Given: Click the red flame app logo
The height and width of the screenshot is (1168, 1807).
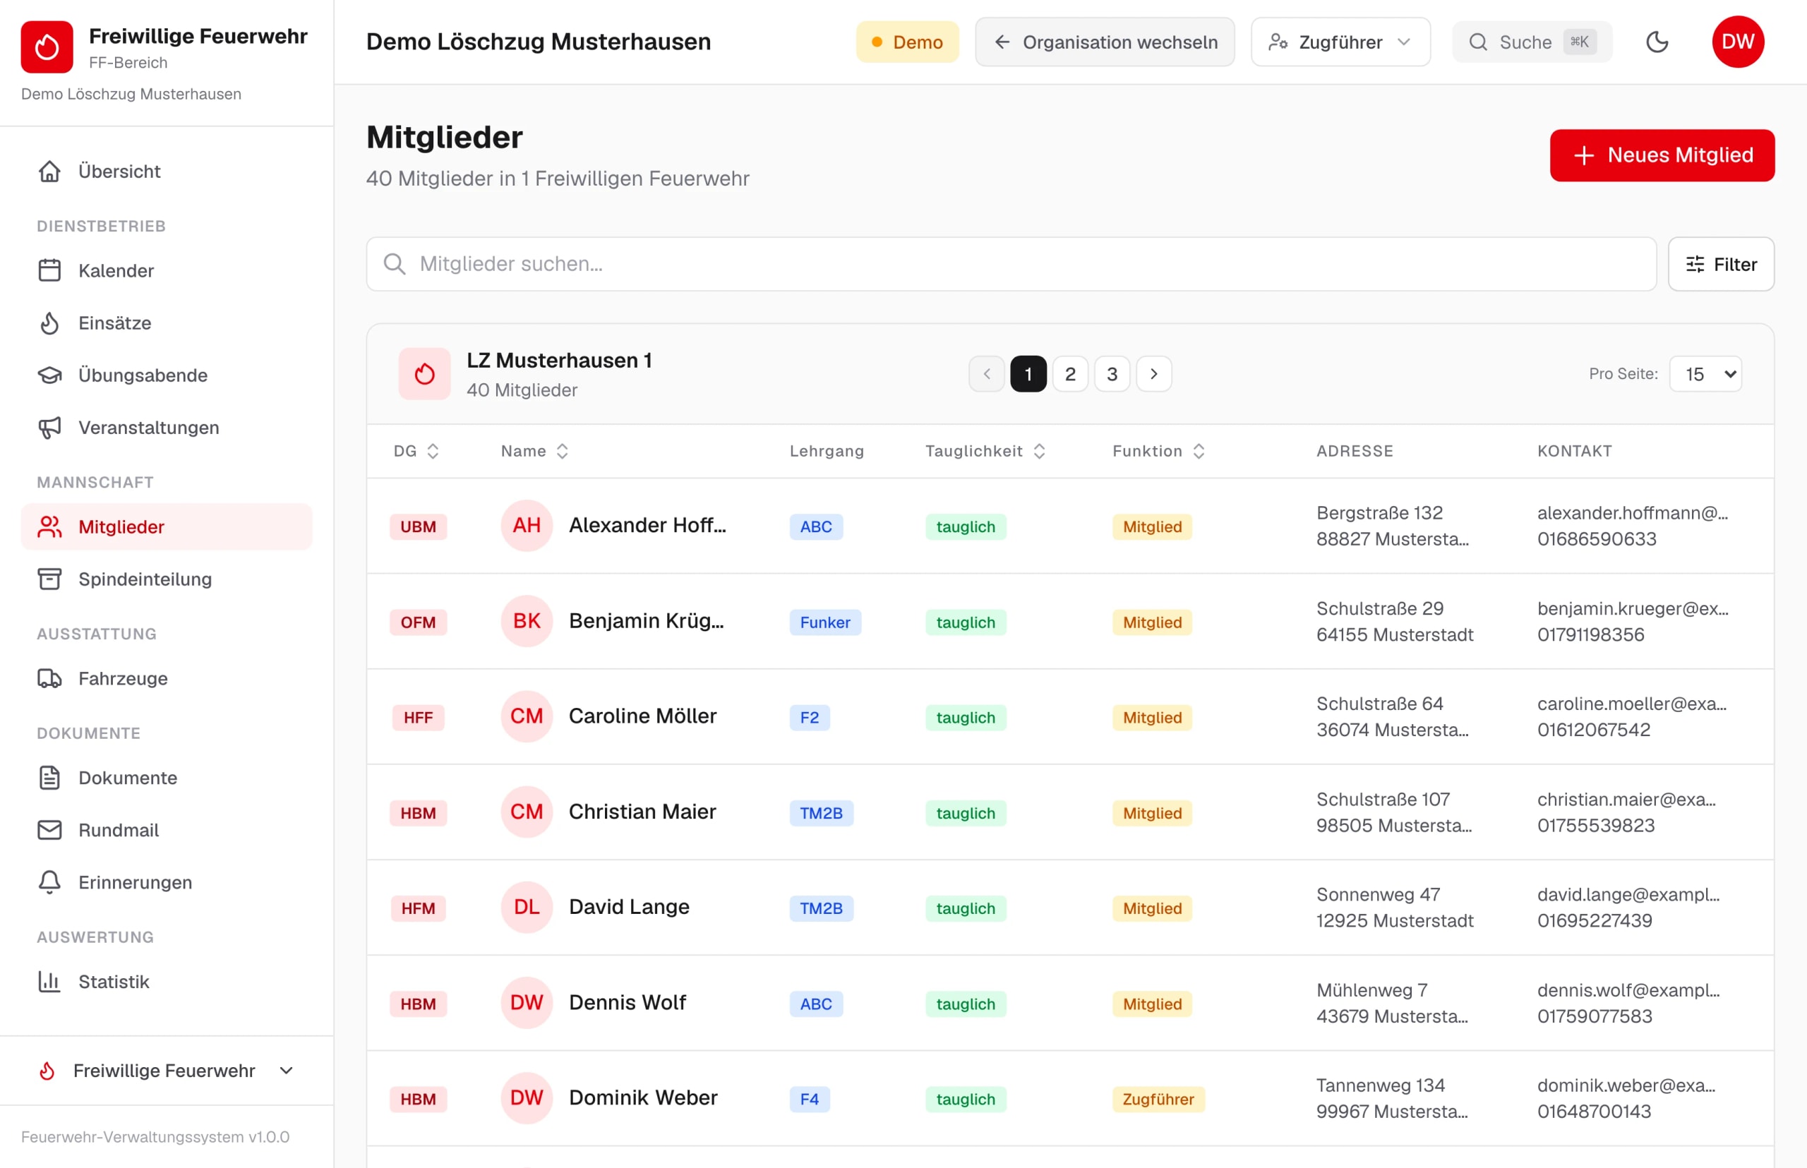Looking at the screenshot, I should 47,47.
